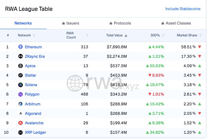Open the locked Asset Classes tab
Image resolution: width=207 pixels, height=139 pixels.
point(176,23)
